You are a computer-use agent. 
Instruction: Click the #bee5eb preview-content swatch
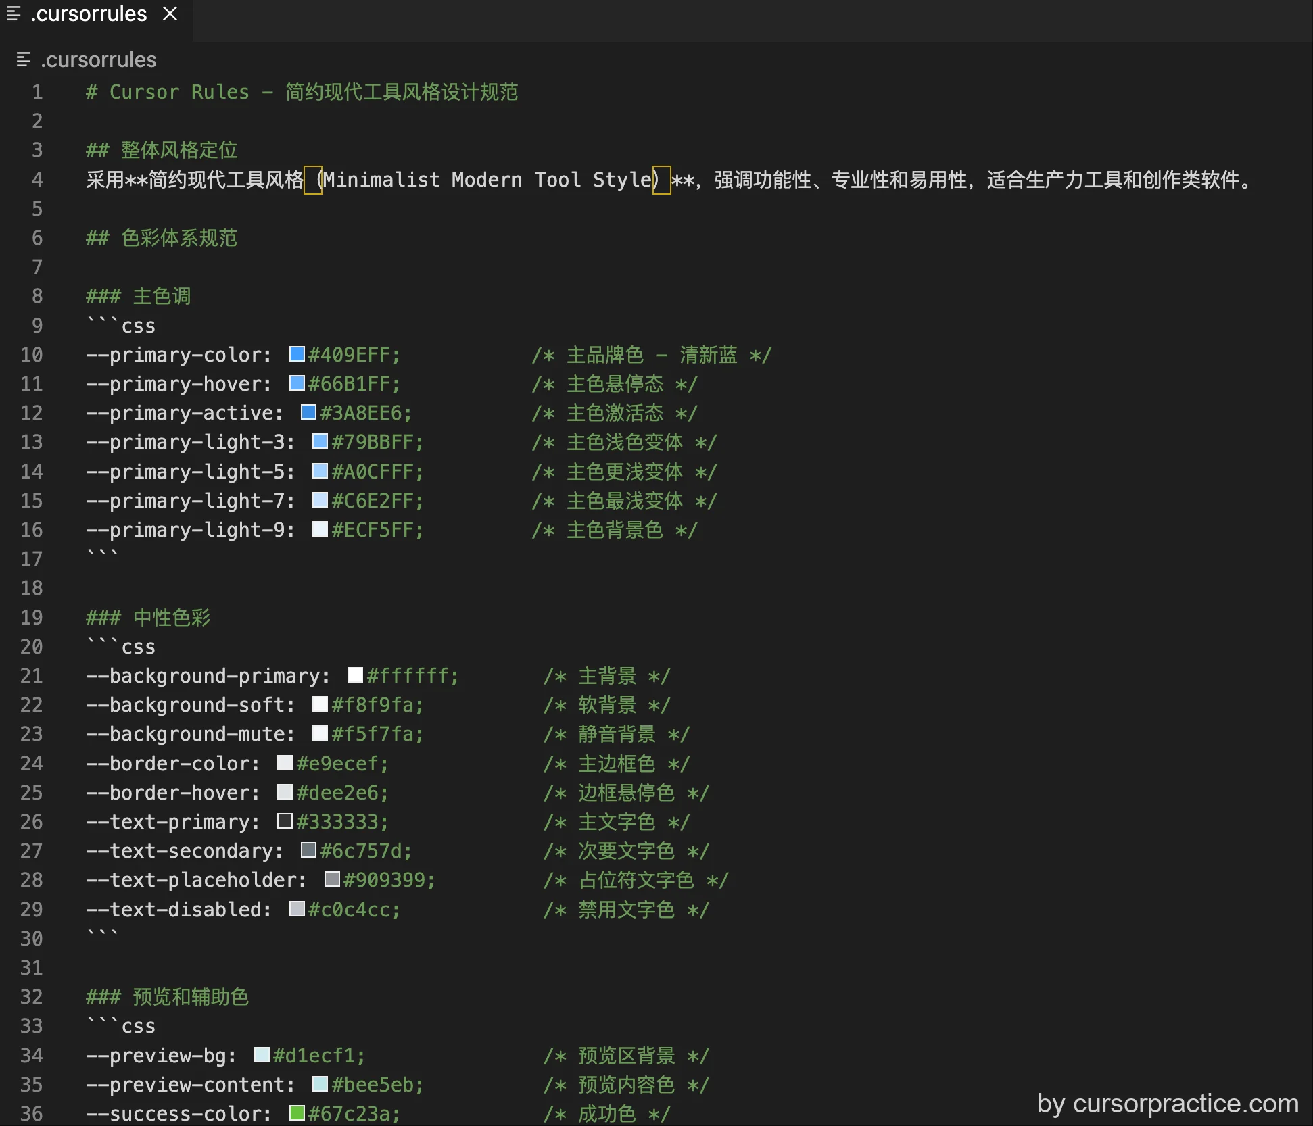[320, 1084]
